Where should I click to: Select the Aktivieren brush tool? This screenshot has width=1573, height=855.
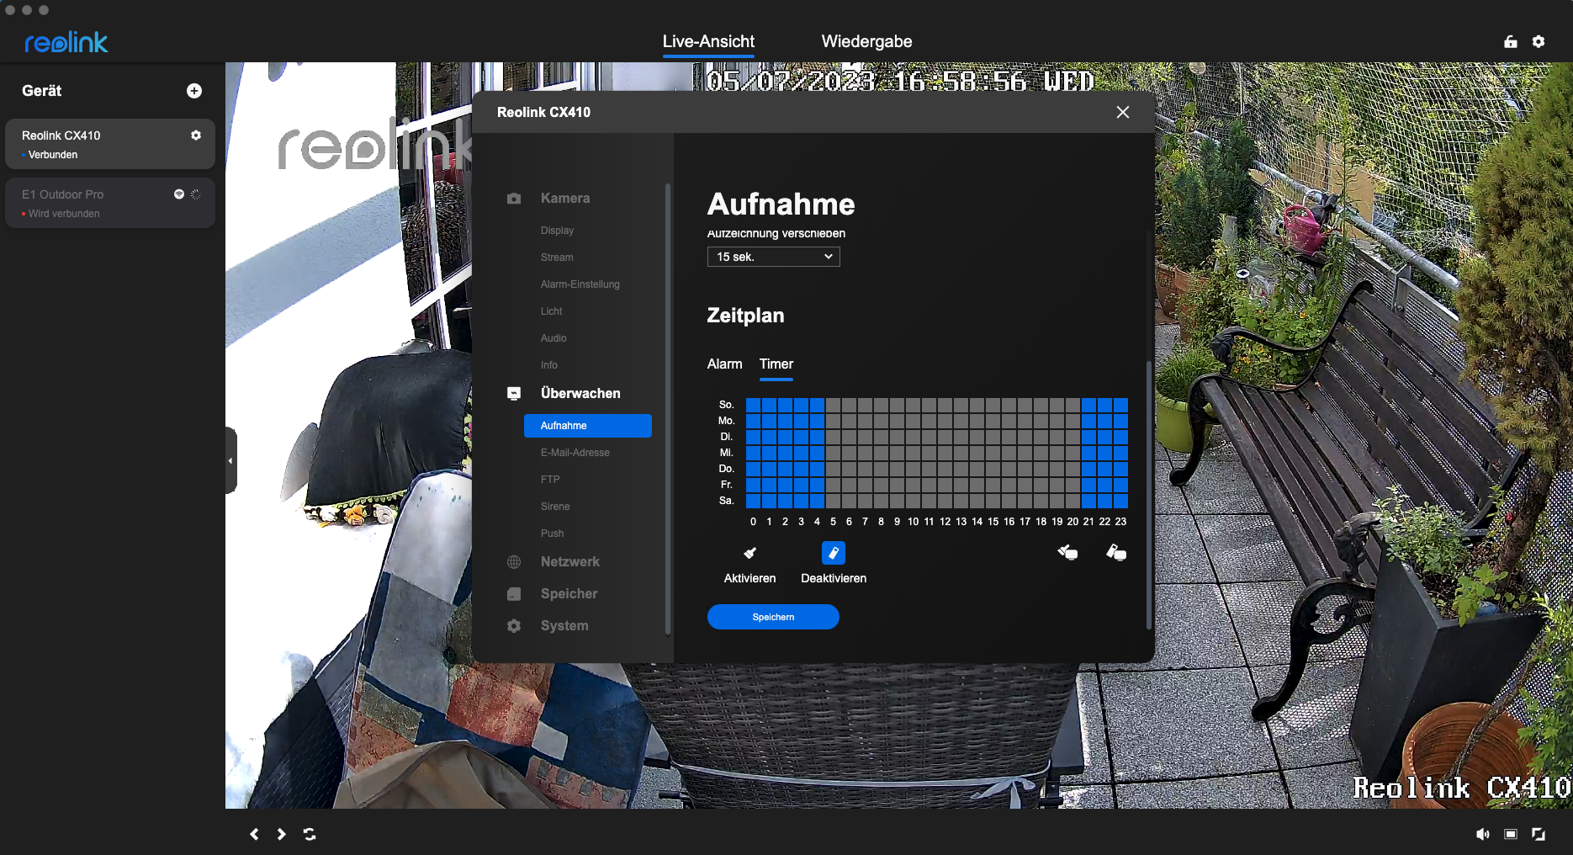pos(749,553)
